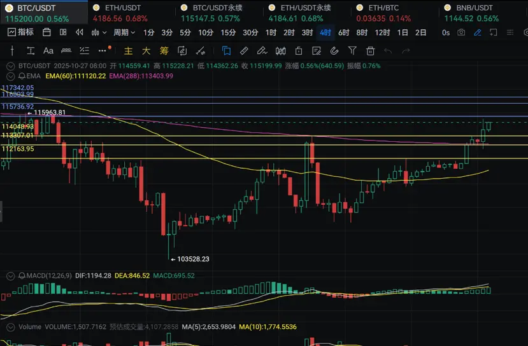This screenshot has width=528, height=346.
Task: Click the EMA(60):111120.22 label
Action: click(x=75, y=76)
